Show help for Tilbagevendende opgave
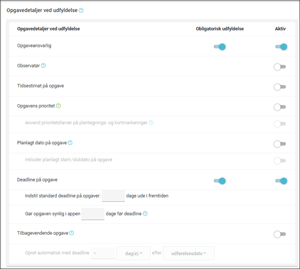300x269 pixels. pyautogui.click(x=72, y=233)
